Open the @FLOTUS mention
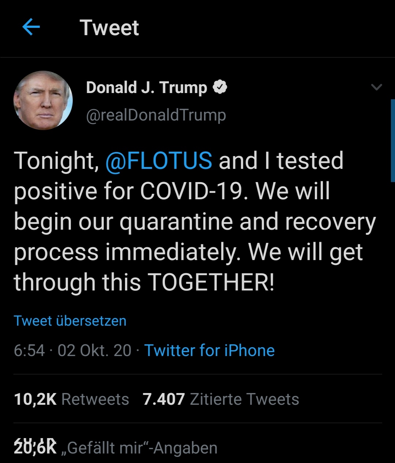The image size is (395, 463). [x=159, y=161]
